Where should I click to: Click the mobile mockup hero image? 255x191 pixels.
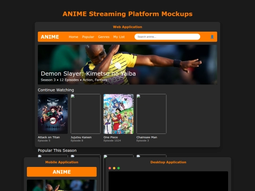tap(62, 185)
